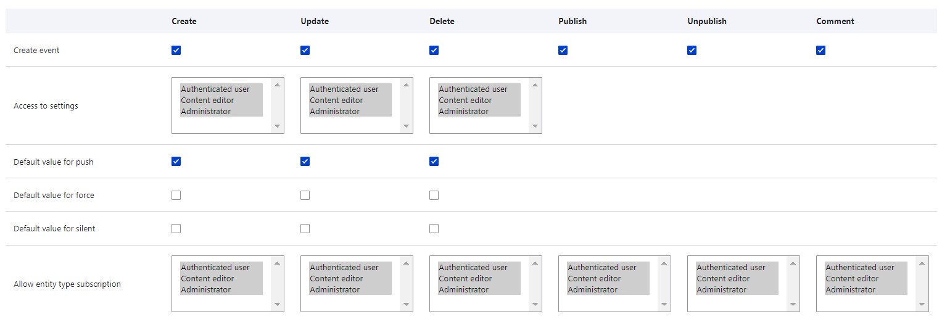Click scroll down arrow in Comment subscription list

[x=922, y=304]
